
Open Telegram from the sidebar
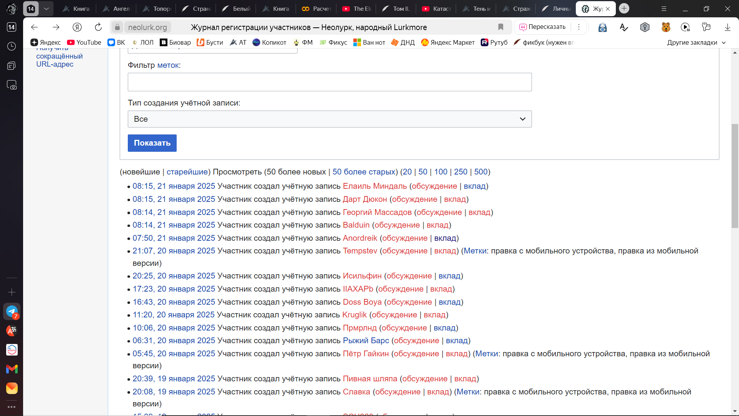click(x=12, y=311)
